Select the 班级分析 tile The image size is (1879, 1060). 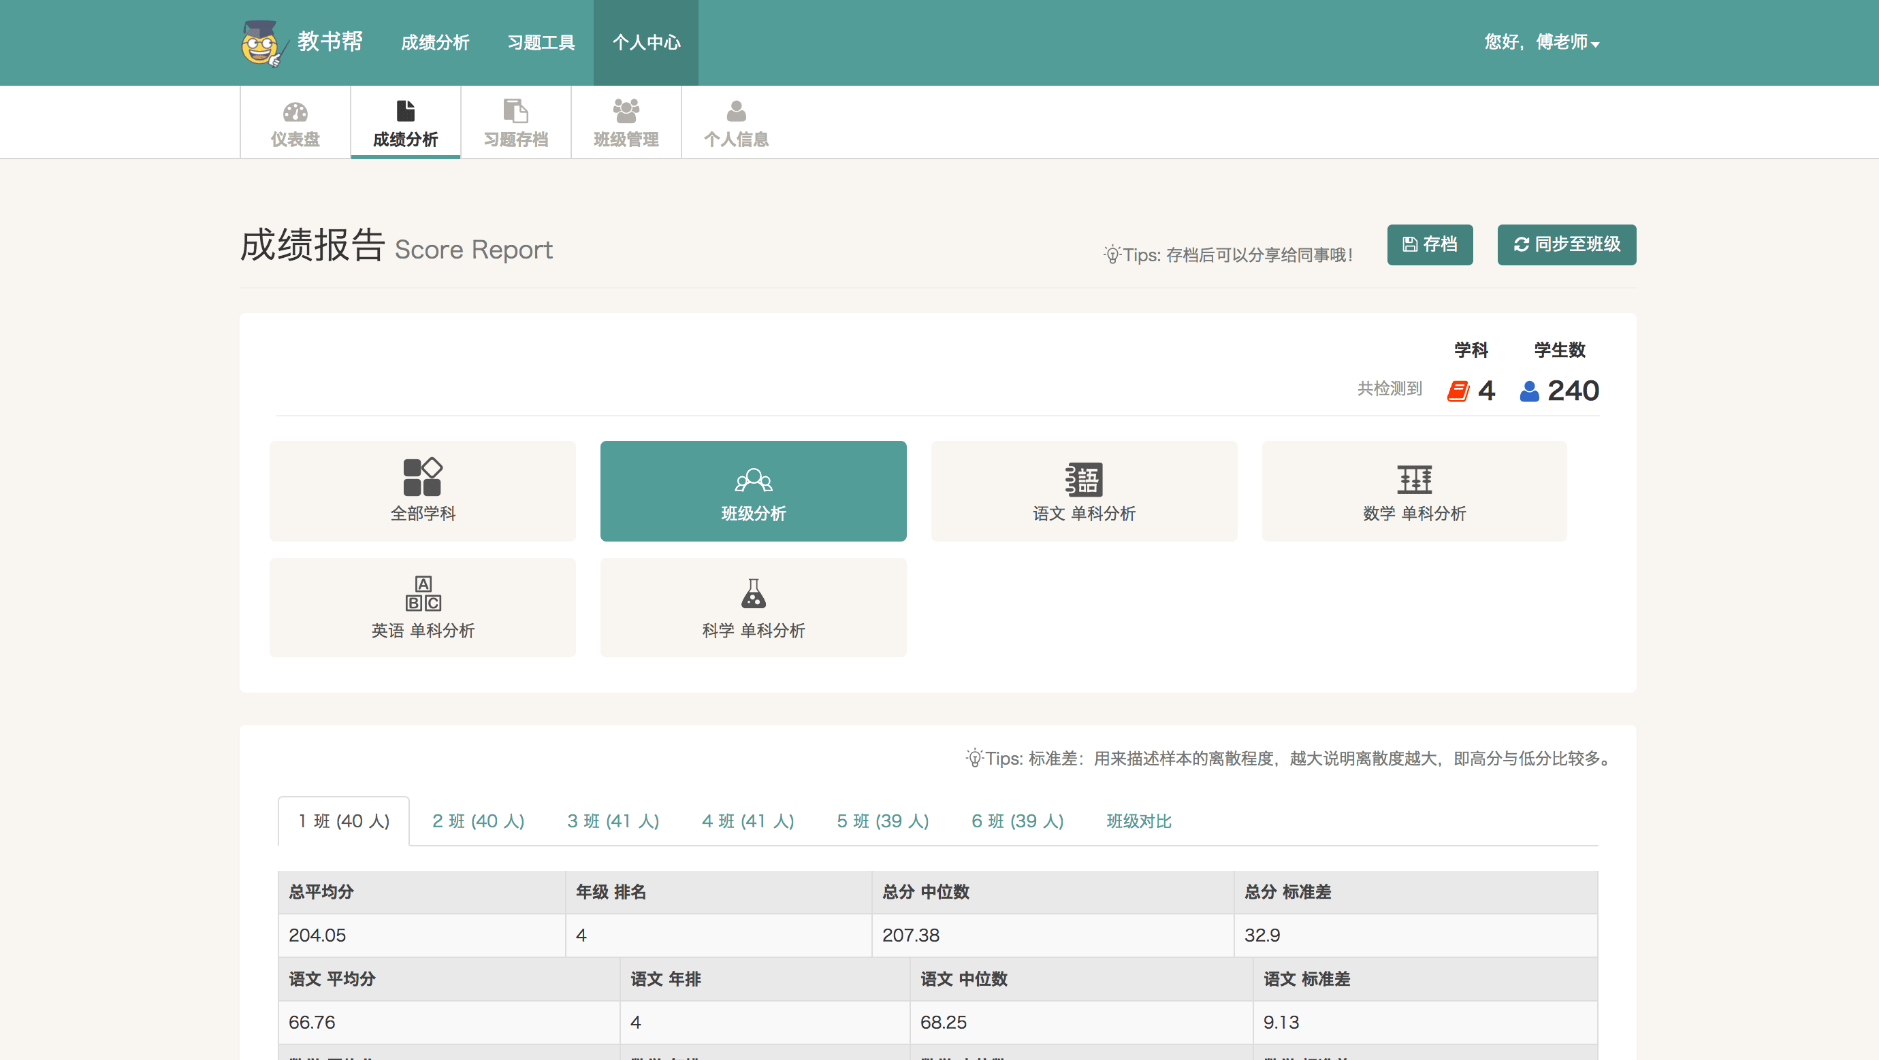click(753, 491)
